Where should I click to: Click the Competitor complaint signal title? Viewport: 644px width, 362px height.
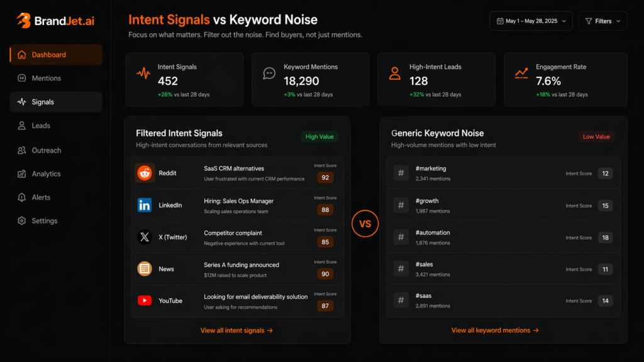click(x=233, y=233)
